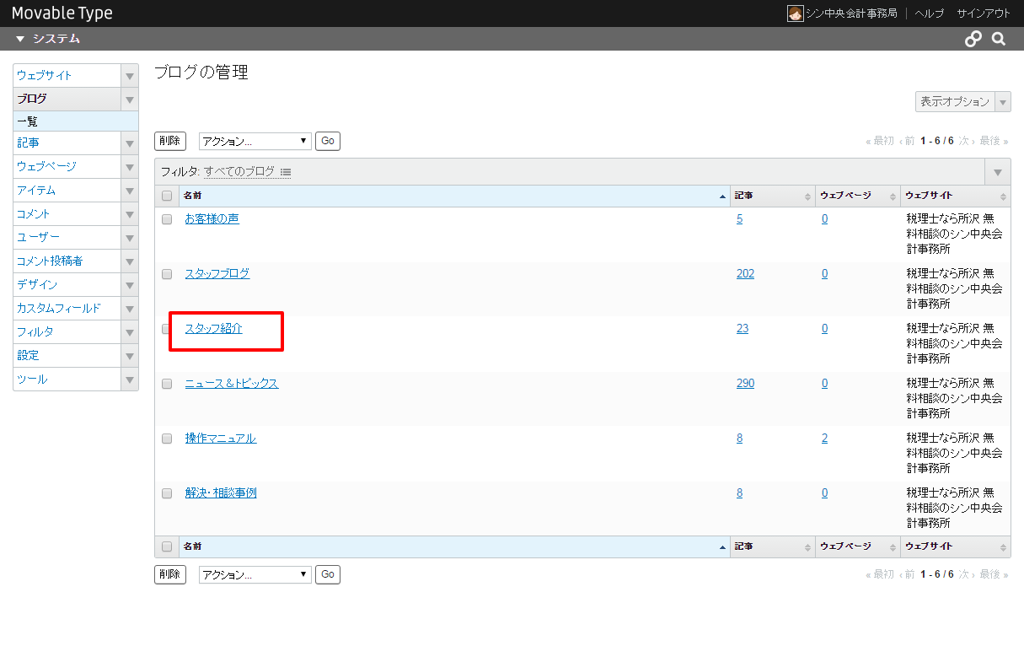Viewport: 1024px width, 646px height.
Task: Open the 290 entries count link
Action: pyautogui.click(x=745, y=384)
